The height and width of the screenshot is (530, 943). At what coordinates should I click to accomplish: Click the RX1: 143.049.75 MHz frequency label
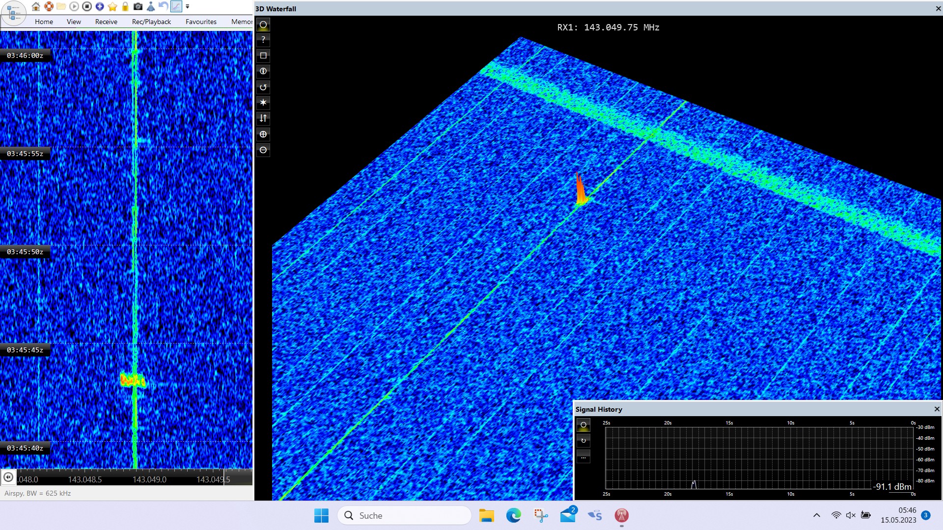coord(608,27)
